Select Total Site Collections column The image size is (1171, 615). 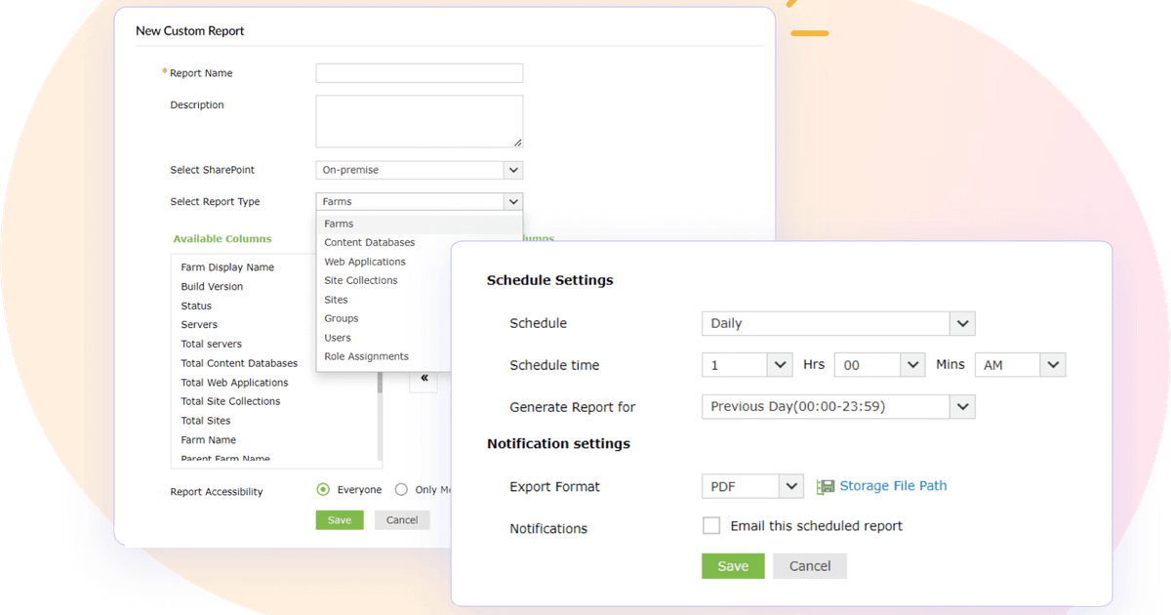click(230, 401)
